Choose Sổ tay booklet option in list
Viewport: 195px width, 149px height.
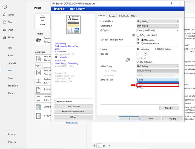(x=158, y=88)
